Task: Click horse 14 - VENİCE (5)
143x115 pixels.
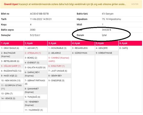Action: (12, 99)
